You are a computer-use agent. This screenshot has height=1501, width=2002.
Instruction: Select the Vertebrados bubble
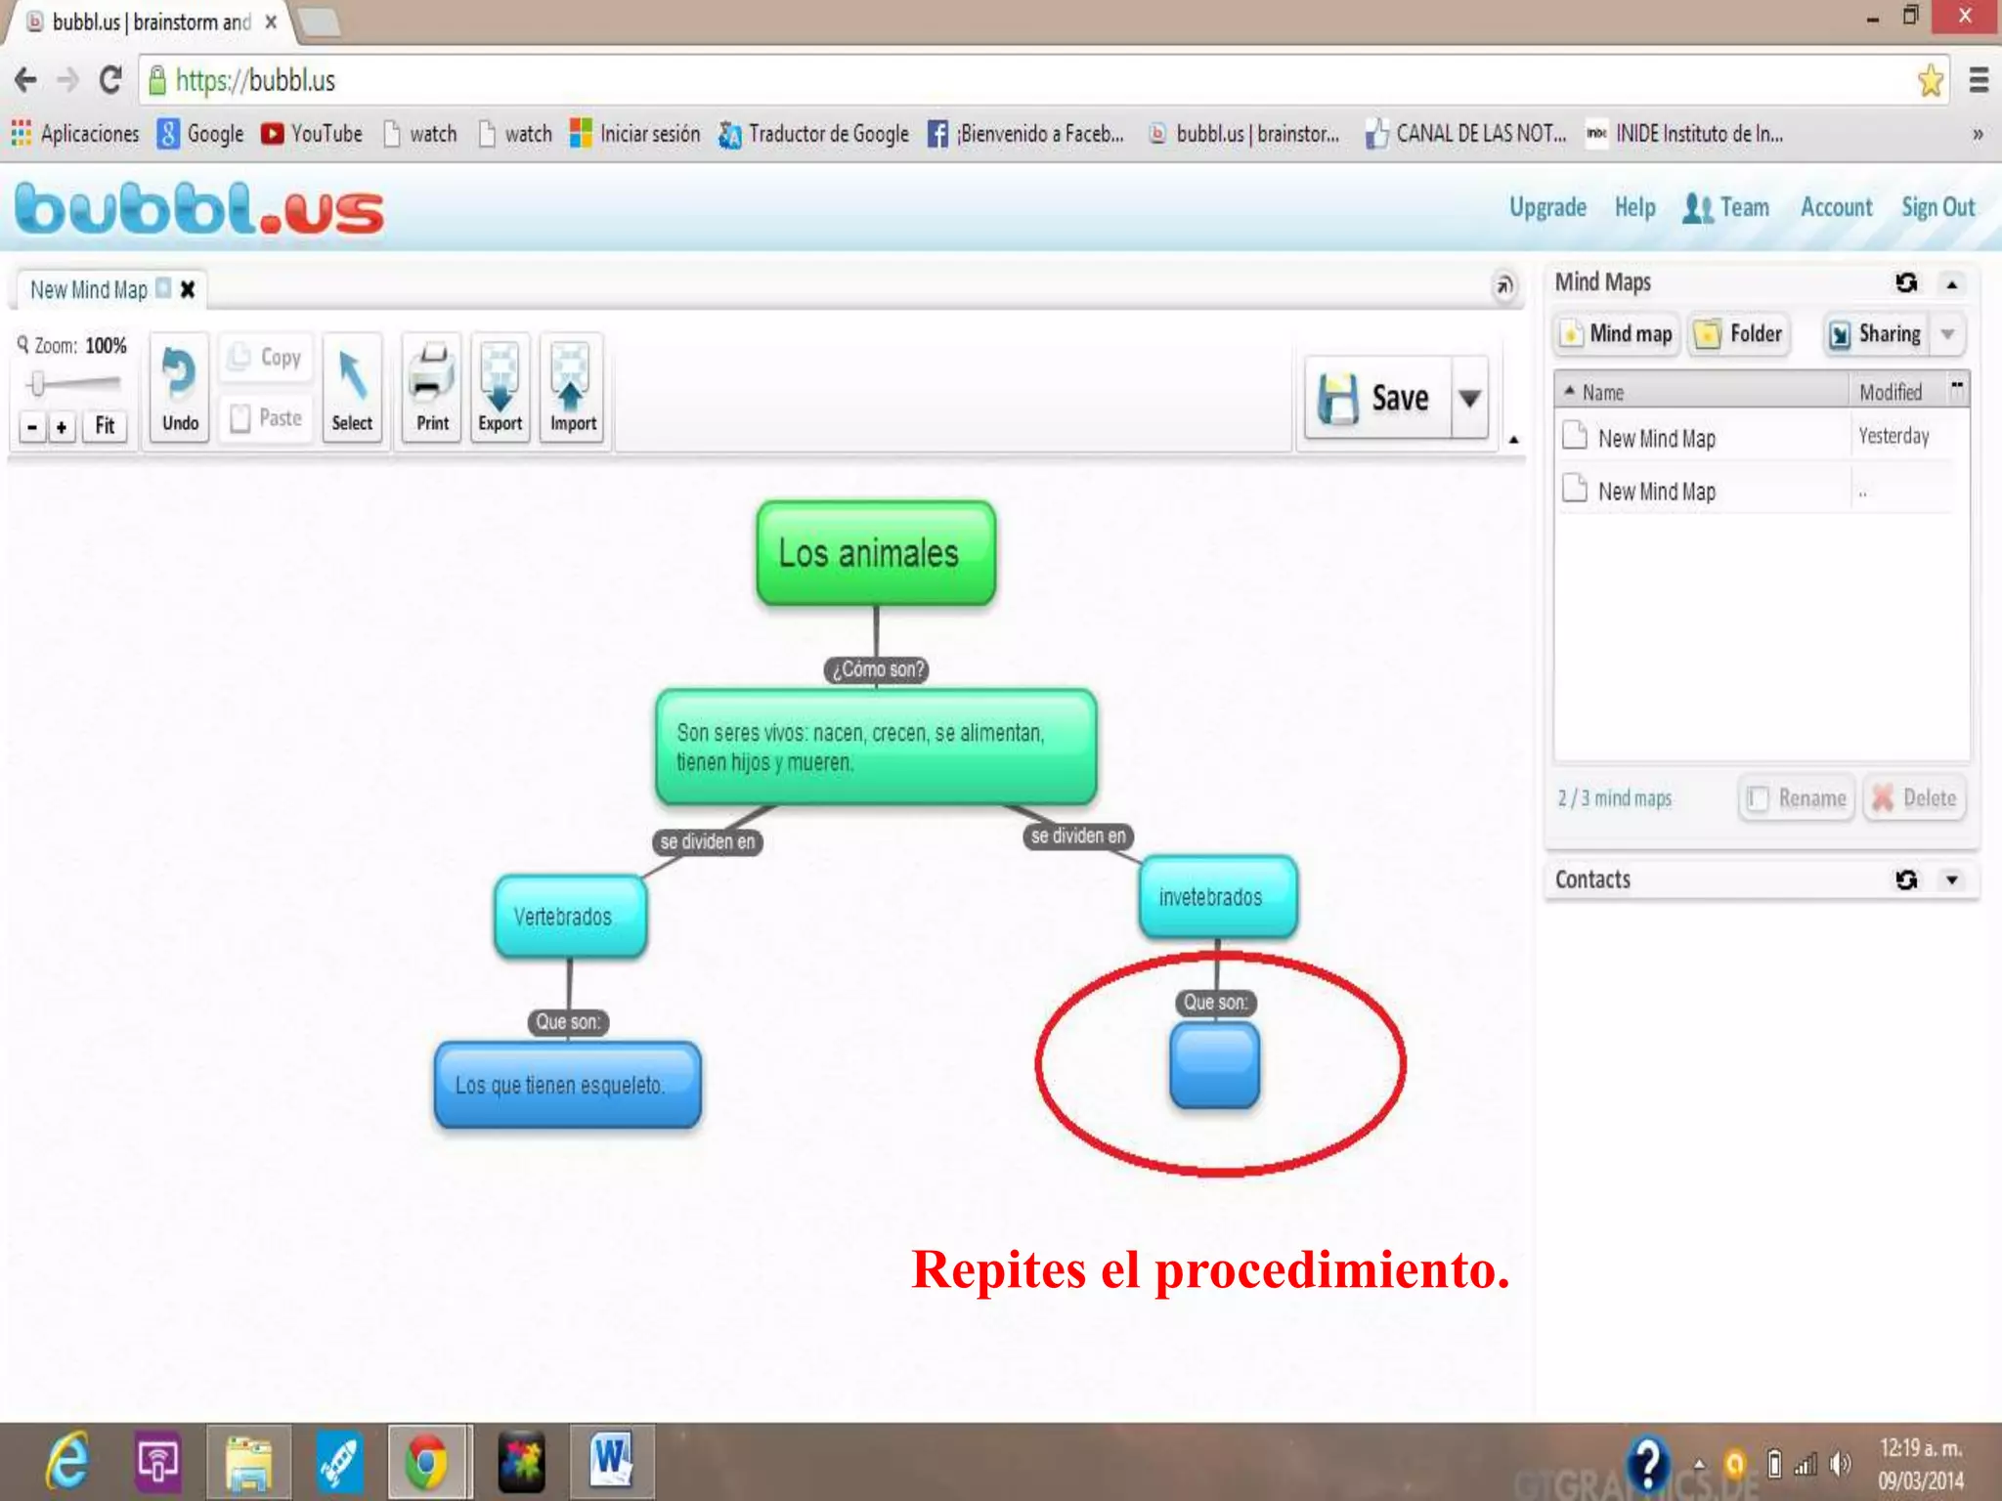[571, 917]
